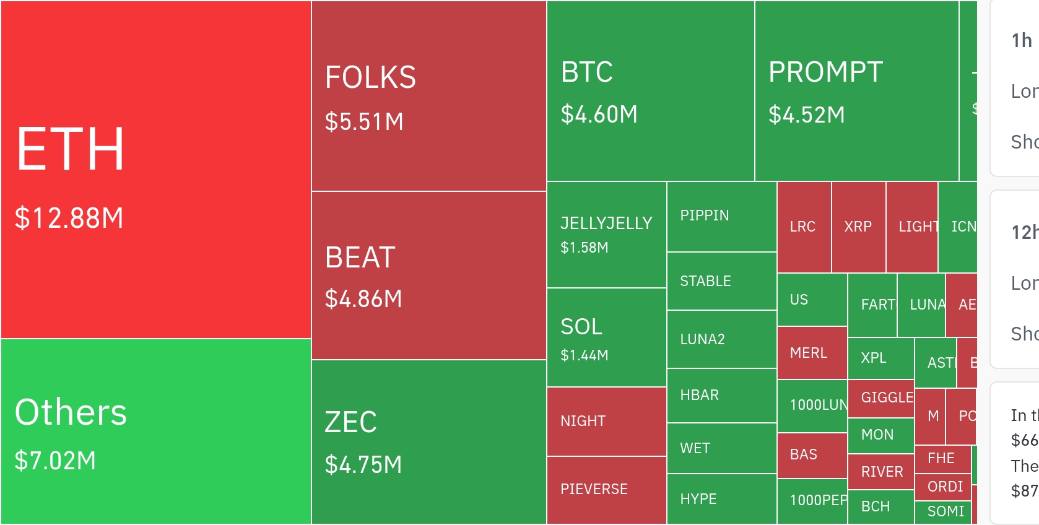
Task: Select the red NIGHT tile
Action: (x=606, y=422)
